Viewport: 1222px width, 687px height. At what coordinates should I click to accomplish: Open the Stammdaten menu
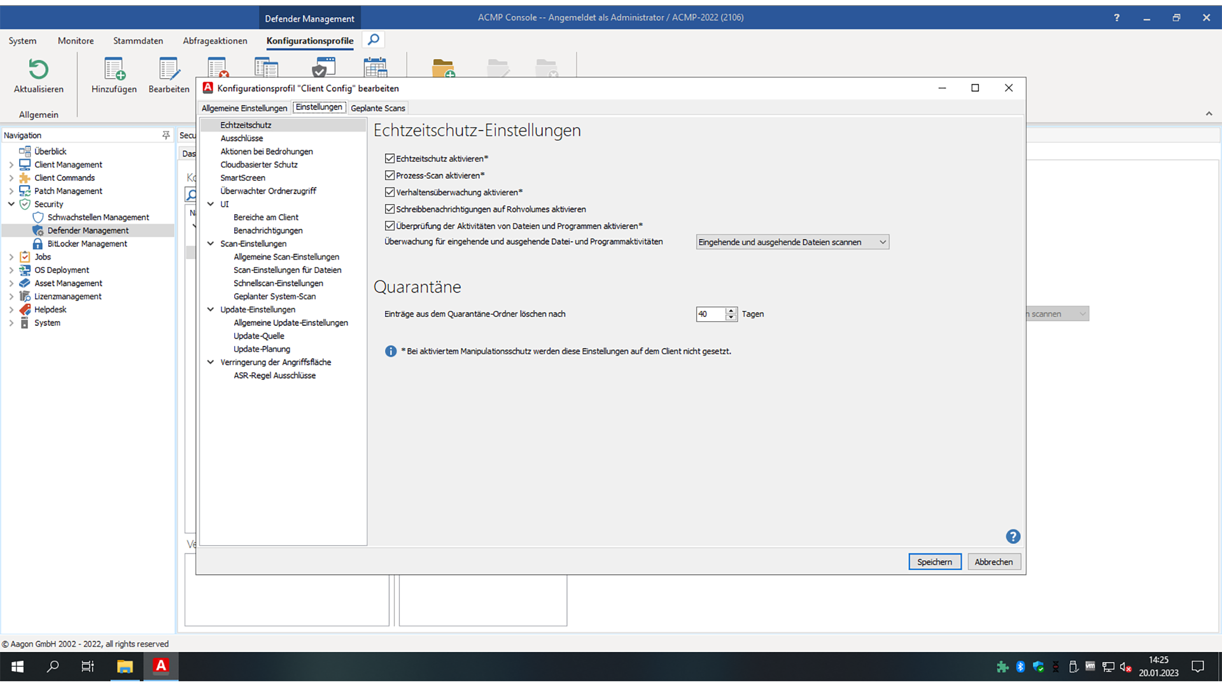[x=138, y=41]
